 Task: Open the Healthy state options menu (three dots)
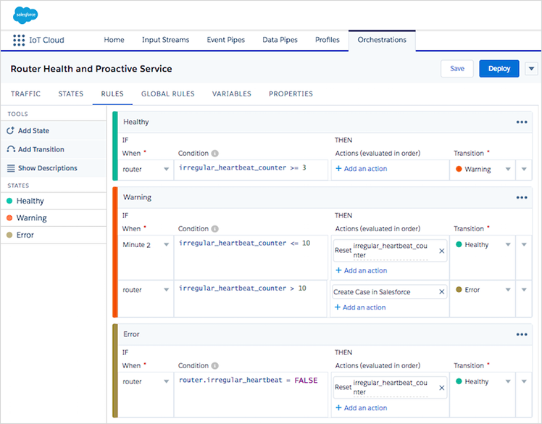[522, 122]
